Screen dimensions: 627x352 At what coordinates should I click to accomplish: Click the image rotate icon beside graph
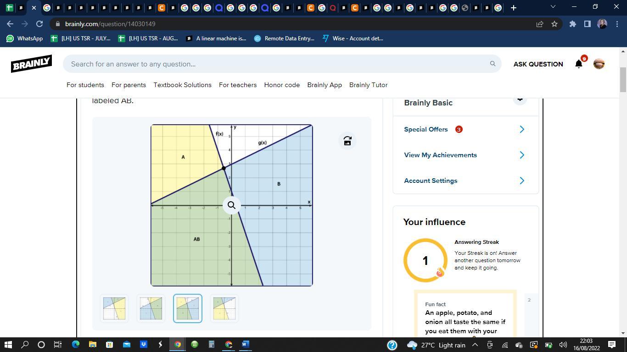click(x=347, y=141)
